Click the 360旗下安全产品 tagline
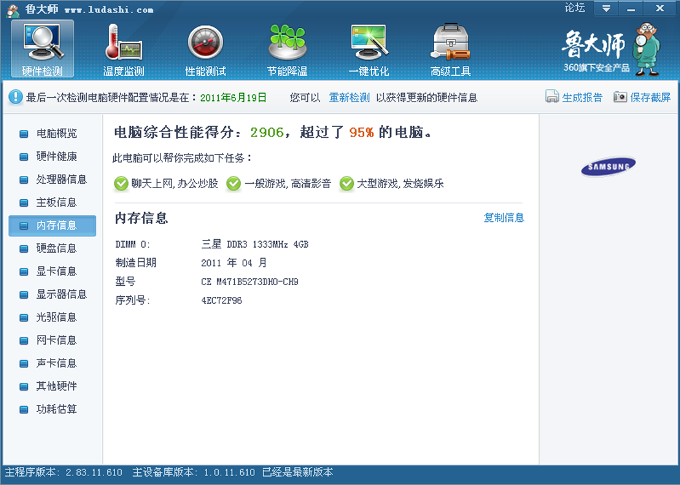 (x=597, y=68)
